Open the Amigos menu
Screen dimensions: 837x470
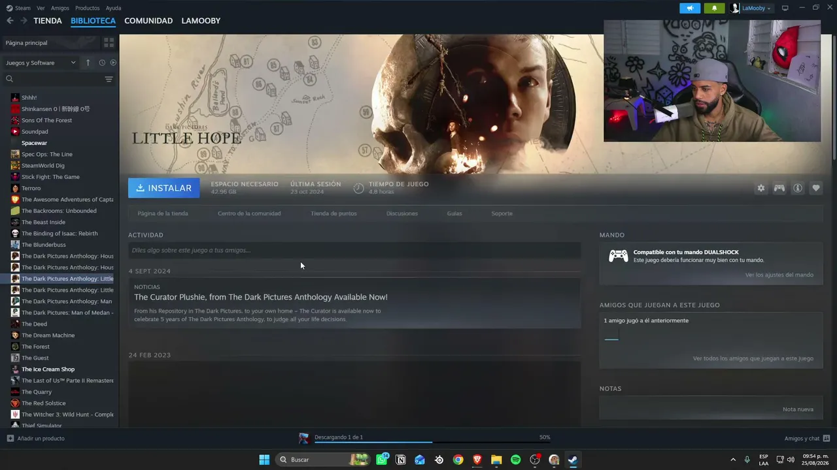point(60,8)
